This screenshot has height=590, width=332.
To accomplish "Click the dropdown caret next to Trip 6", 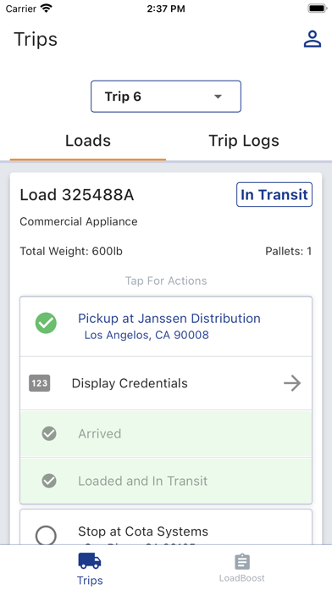I will [218, 97].
